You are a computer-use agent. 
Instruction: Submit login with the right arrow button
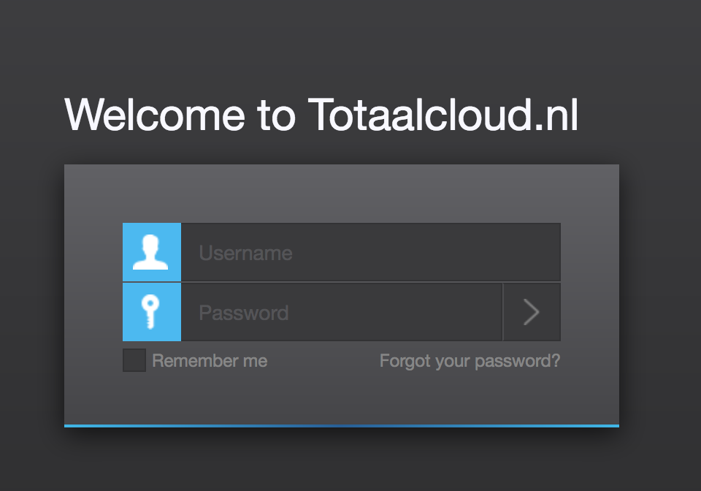[532, 312]
